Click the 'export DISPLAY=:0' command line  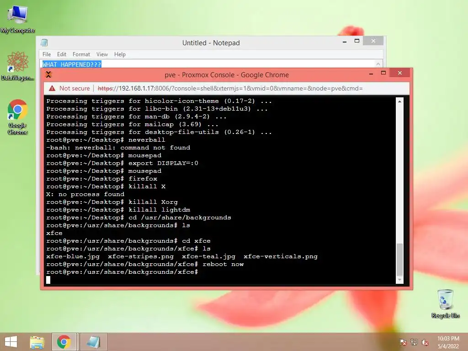[122, 163]
